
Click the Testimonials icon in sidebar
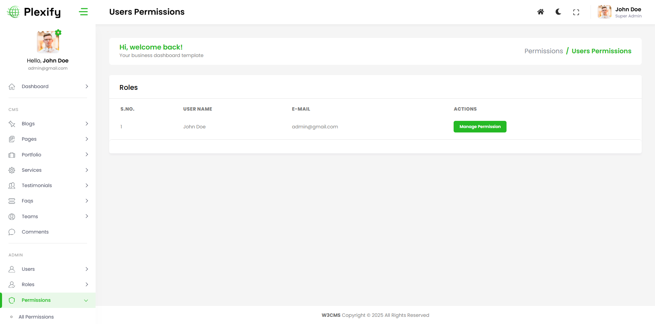pos(12,185)
